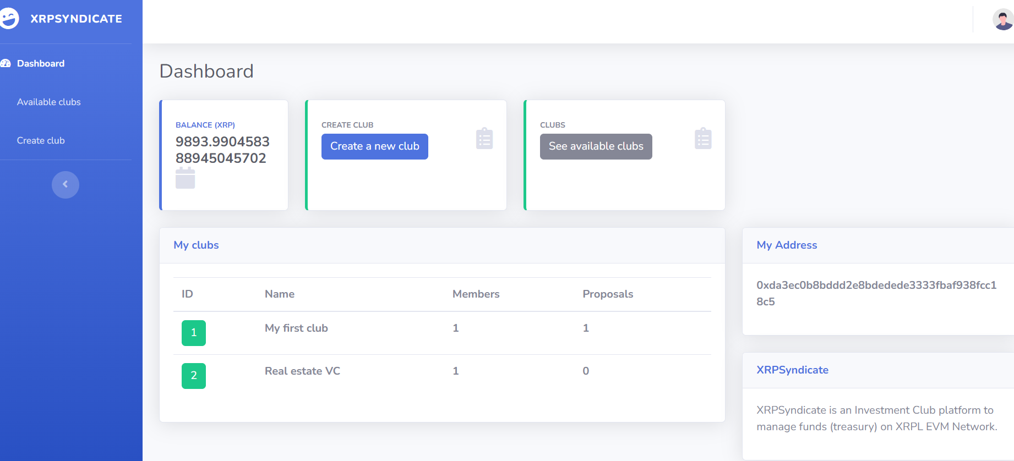The width and height of the screenshot is (1014, 461).
Task: Click the calendar icon in Balance card
Action: [x=185, y=178]
